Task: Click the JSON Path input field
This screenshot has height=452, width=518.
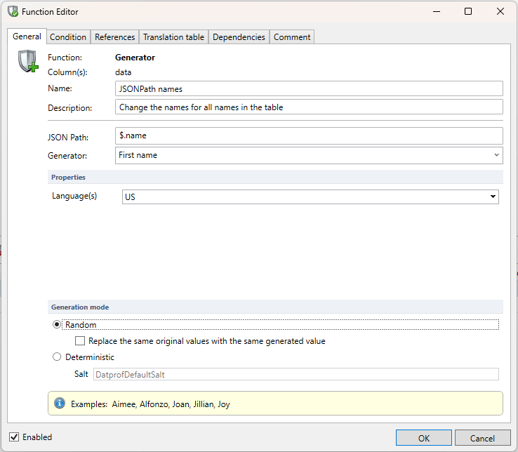Action: [309, 135]
